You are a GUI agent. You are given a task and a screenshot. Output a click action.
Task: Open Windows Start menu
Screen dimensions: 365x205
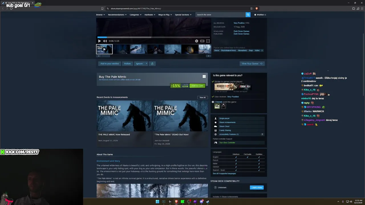click(x=157, y=202)
